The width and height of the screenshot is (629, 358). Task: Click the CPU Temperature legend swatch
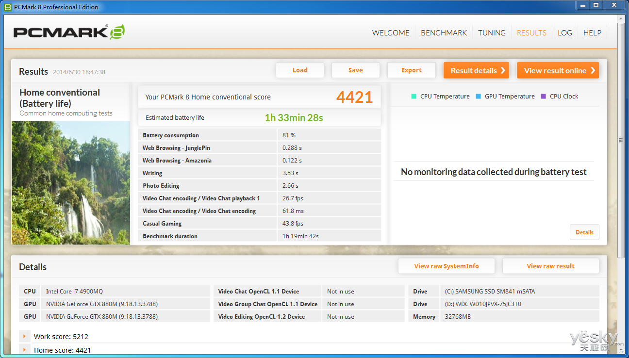(x=414, y=96)
